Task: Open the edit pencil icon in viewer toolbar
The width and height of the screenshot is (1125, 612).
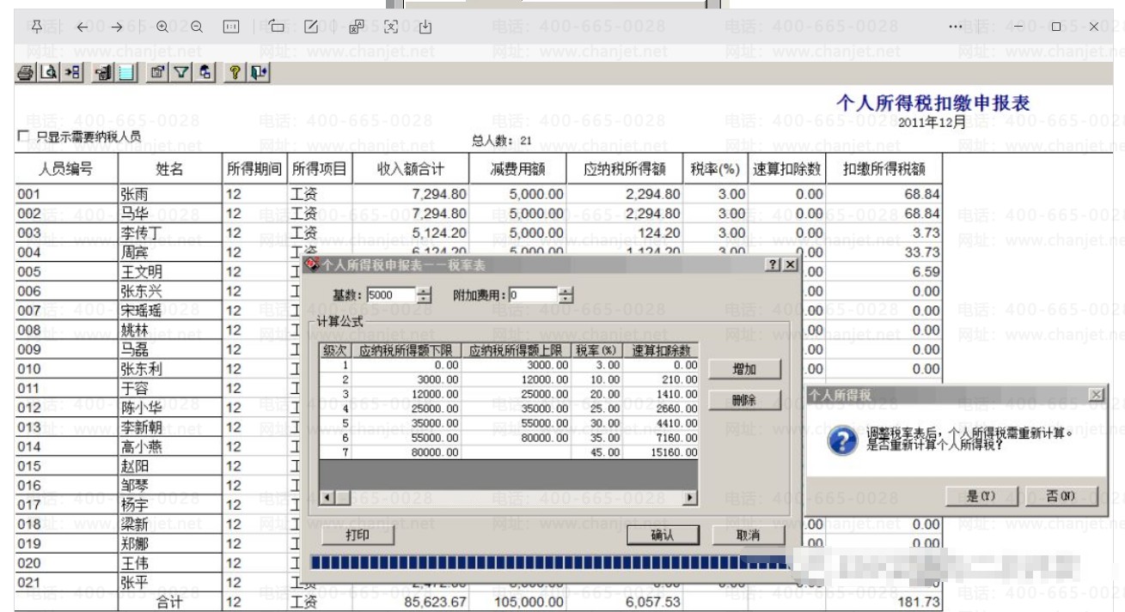Action: [312, 27]
